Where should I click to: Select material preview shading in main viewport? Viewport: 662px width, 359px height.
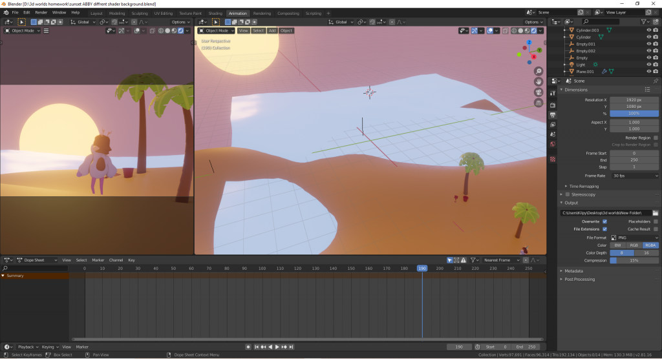(528, 31)
